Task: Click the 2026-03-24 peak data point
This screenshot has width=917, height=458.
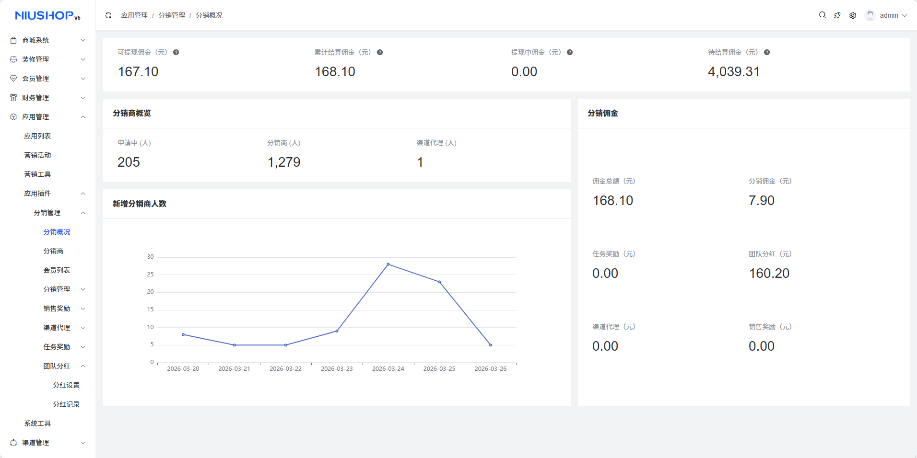Action: pyautogui.click(x=388, y=264)
